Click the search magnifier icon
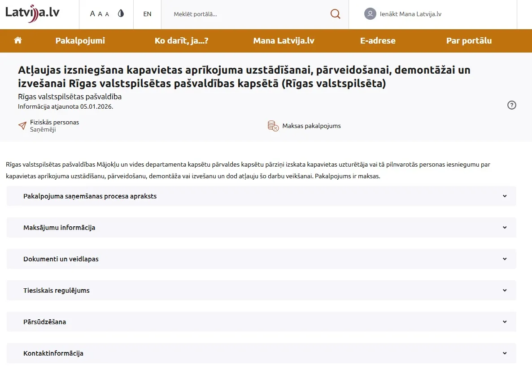The height and width of the screenshot is (392, 532). (335, 13)
